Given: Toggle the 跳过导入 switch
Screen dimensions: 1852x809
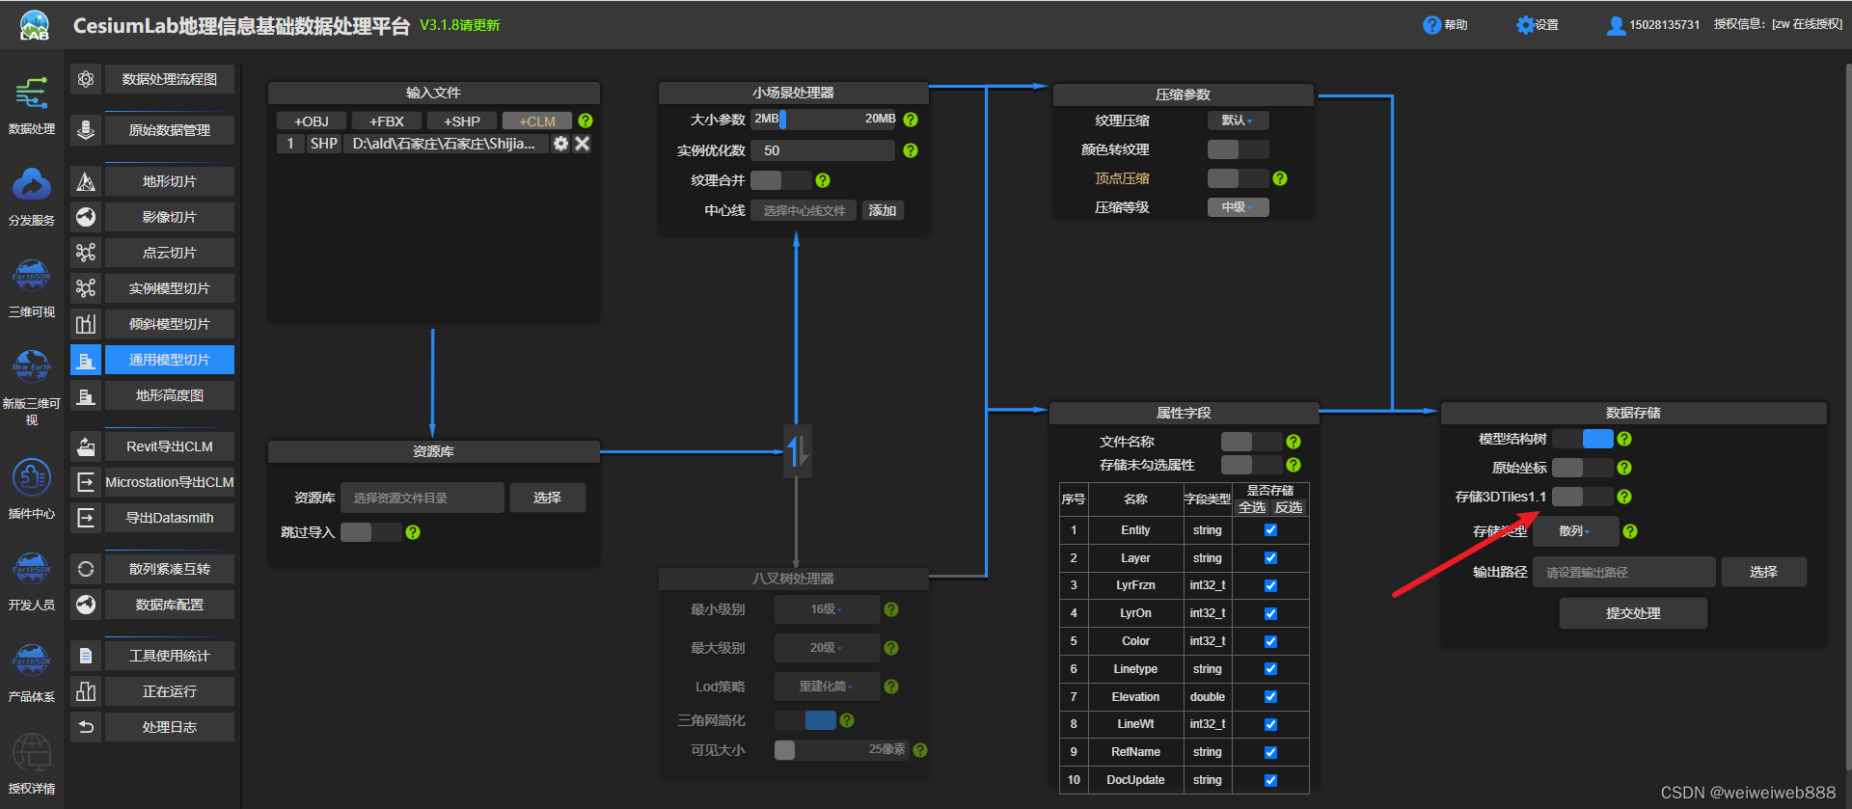Looking at the screenshot, I should 371,532.
